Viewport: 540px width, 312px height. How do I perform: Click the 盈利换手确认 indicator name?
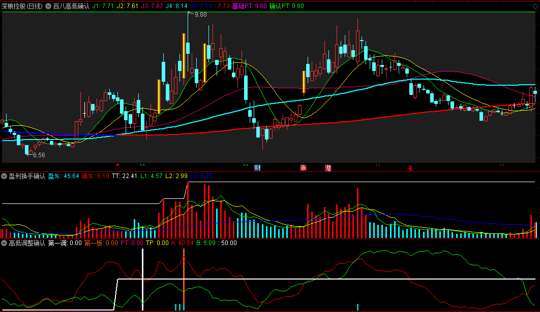pyautogui.click(x=27, y=176)
